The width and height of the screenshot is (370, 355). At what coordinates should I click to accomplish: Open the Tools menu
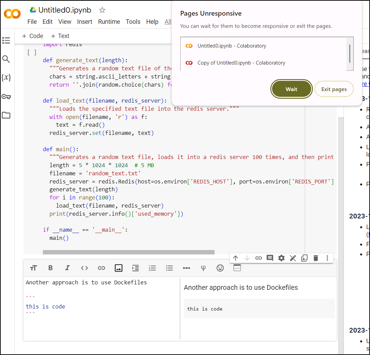coord(133,22)
